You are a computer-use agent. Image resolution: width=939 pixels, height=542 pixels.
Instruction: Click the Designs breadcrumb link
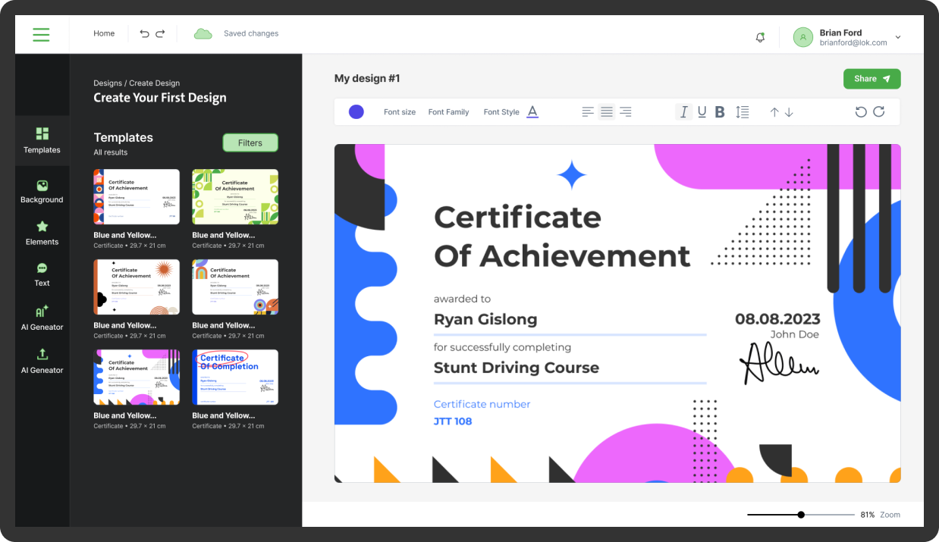pyautogui.click(x=108, y=83)
